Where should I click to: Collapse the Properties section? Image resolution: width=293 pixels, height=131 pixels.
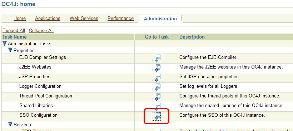[10, 50]
